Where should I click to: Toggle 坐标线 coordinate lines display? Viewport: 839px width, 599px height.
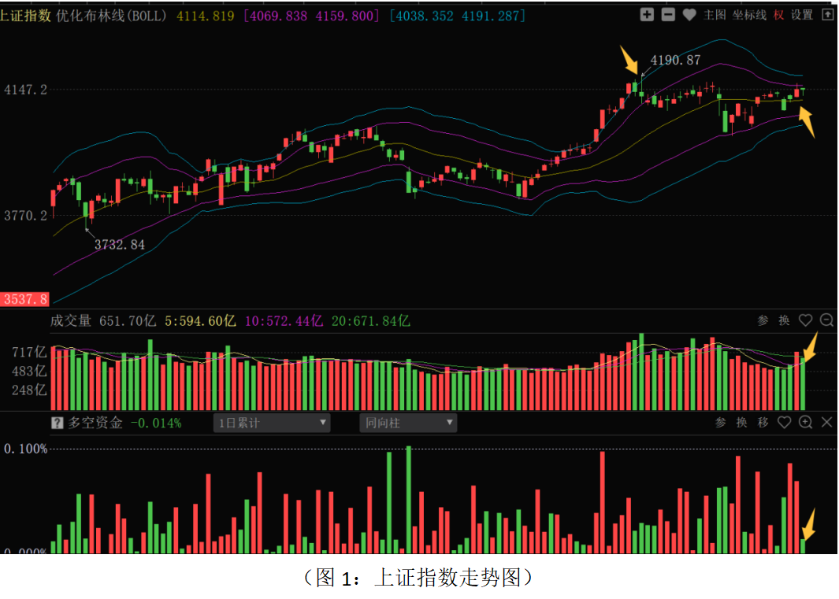pyautogui.click(x=749, y=15)
